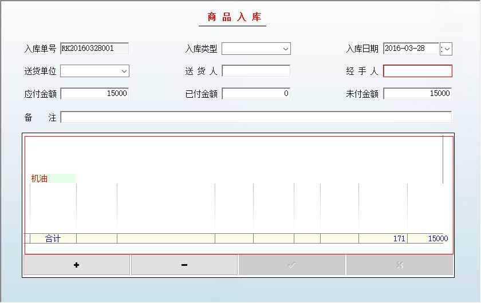The image size is (481, 303).
Task: Click the 应付金额 field showing 15000
Action: [x=94, y=93]
